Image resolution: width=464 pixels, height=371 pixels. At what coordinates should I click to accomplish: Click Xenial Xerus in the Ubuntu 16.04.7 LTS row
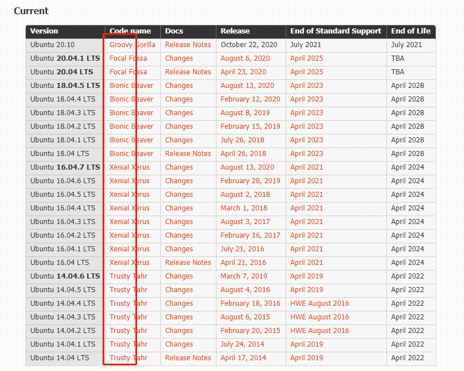click(x=129, y=167)
